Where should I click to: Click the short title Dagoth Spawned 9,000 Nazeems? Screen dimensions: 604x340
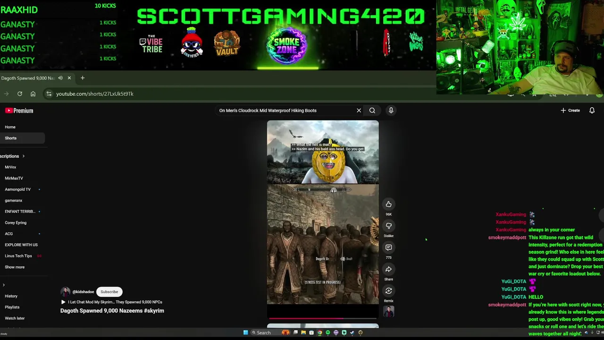(x=112, y=311)
